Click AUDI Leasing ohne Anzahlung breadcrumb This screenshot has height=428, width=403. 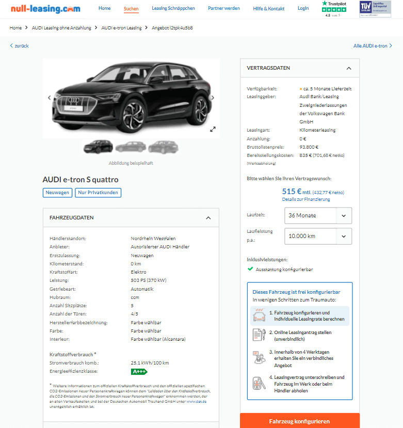point(61,28)
